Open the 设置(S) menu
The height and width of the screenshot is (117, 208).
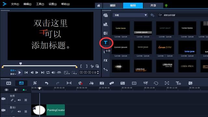coord(53,4)
